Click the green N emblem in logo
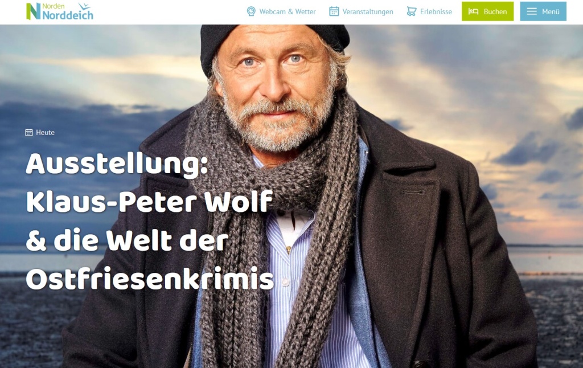This screenshot has height=368, width=583. (x=33, y=11)
